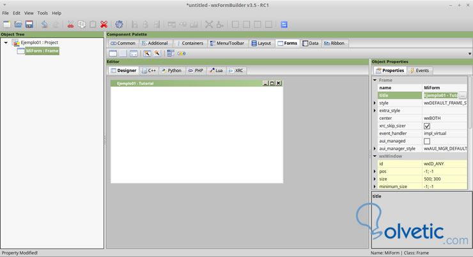Expand the aui_manager_style property row
Viewport: 473px width, 257px height.
pos(375,149)
